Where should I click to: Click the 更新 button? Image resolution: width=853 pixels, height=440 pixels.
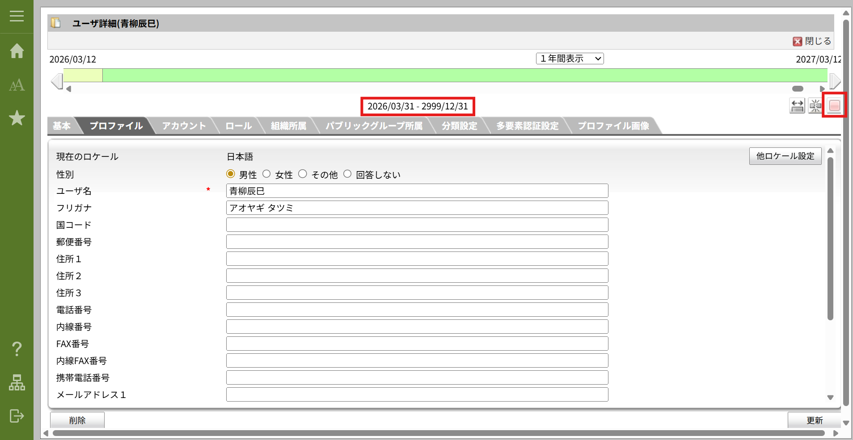pos(814,420)
